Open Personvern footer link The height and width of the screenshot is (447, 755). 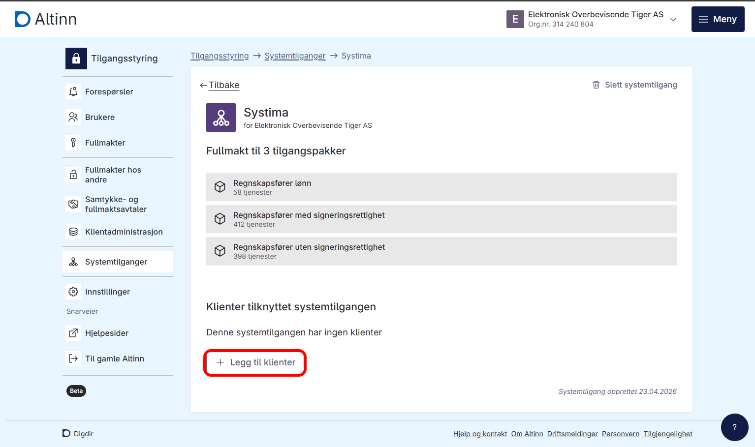coord(621,434)
